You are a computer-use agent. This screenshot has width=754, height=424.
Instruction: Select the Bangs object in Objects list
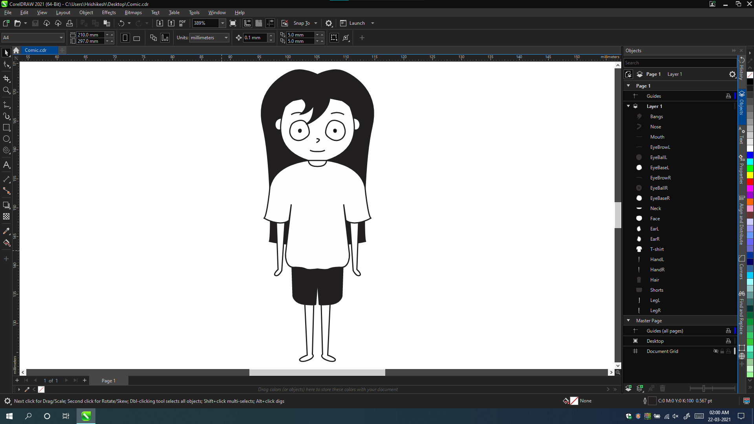point(656,116)
